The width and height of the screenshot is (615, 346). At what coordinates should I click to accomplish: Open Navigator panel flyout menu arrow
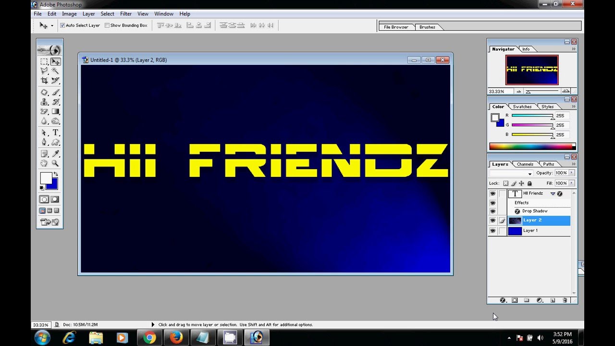click(x=573, y=49)
